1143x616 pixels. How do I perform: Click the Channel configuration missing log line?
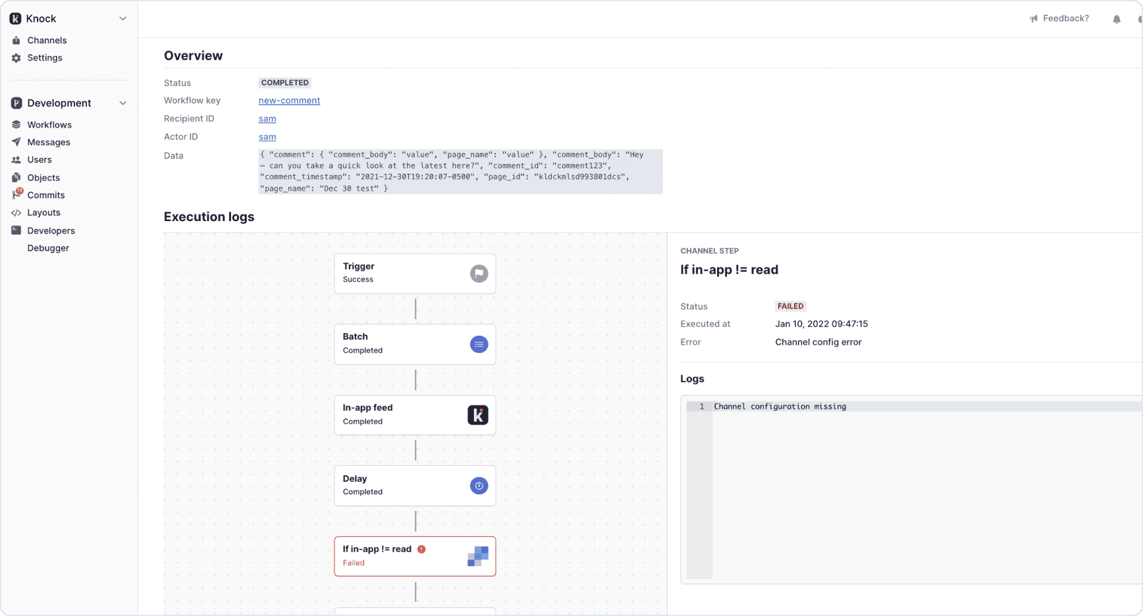780,407
